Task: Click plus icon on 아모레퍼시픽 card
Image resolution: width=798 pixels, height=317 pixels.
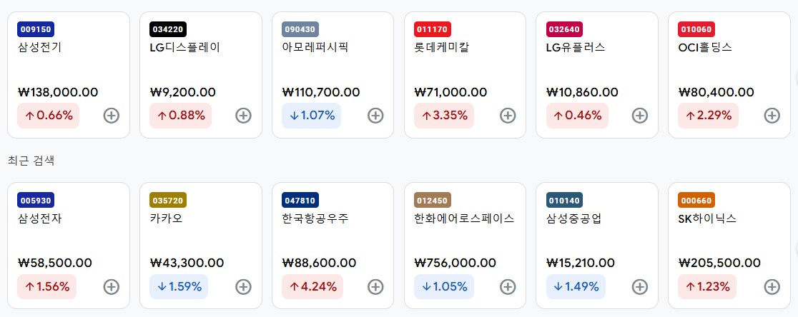Action: click(375, 116)
